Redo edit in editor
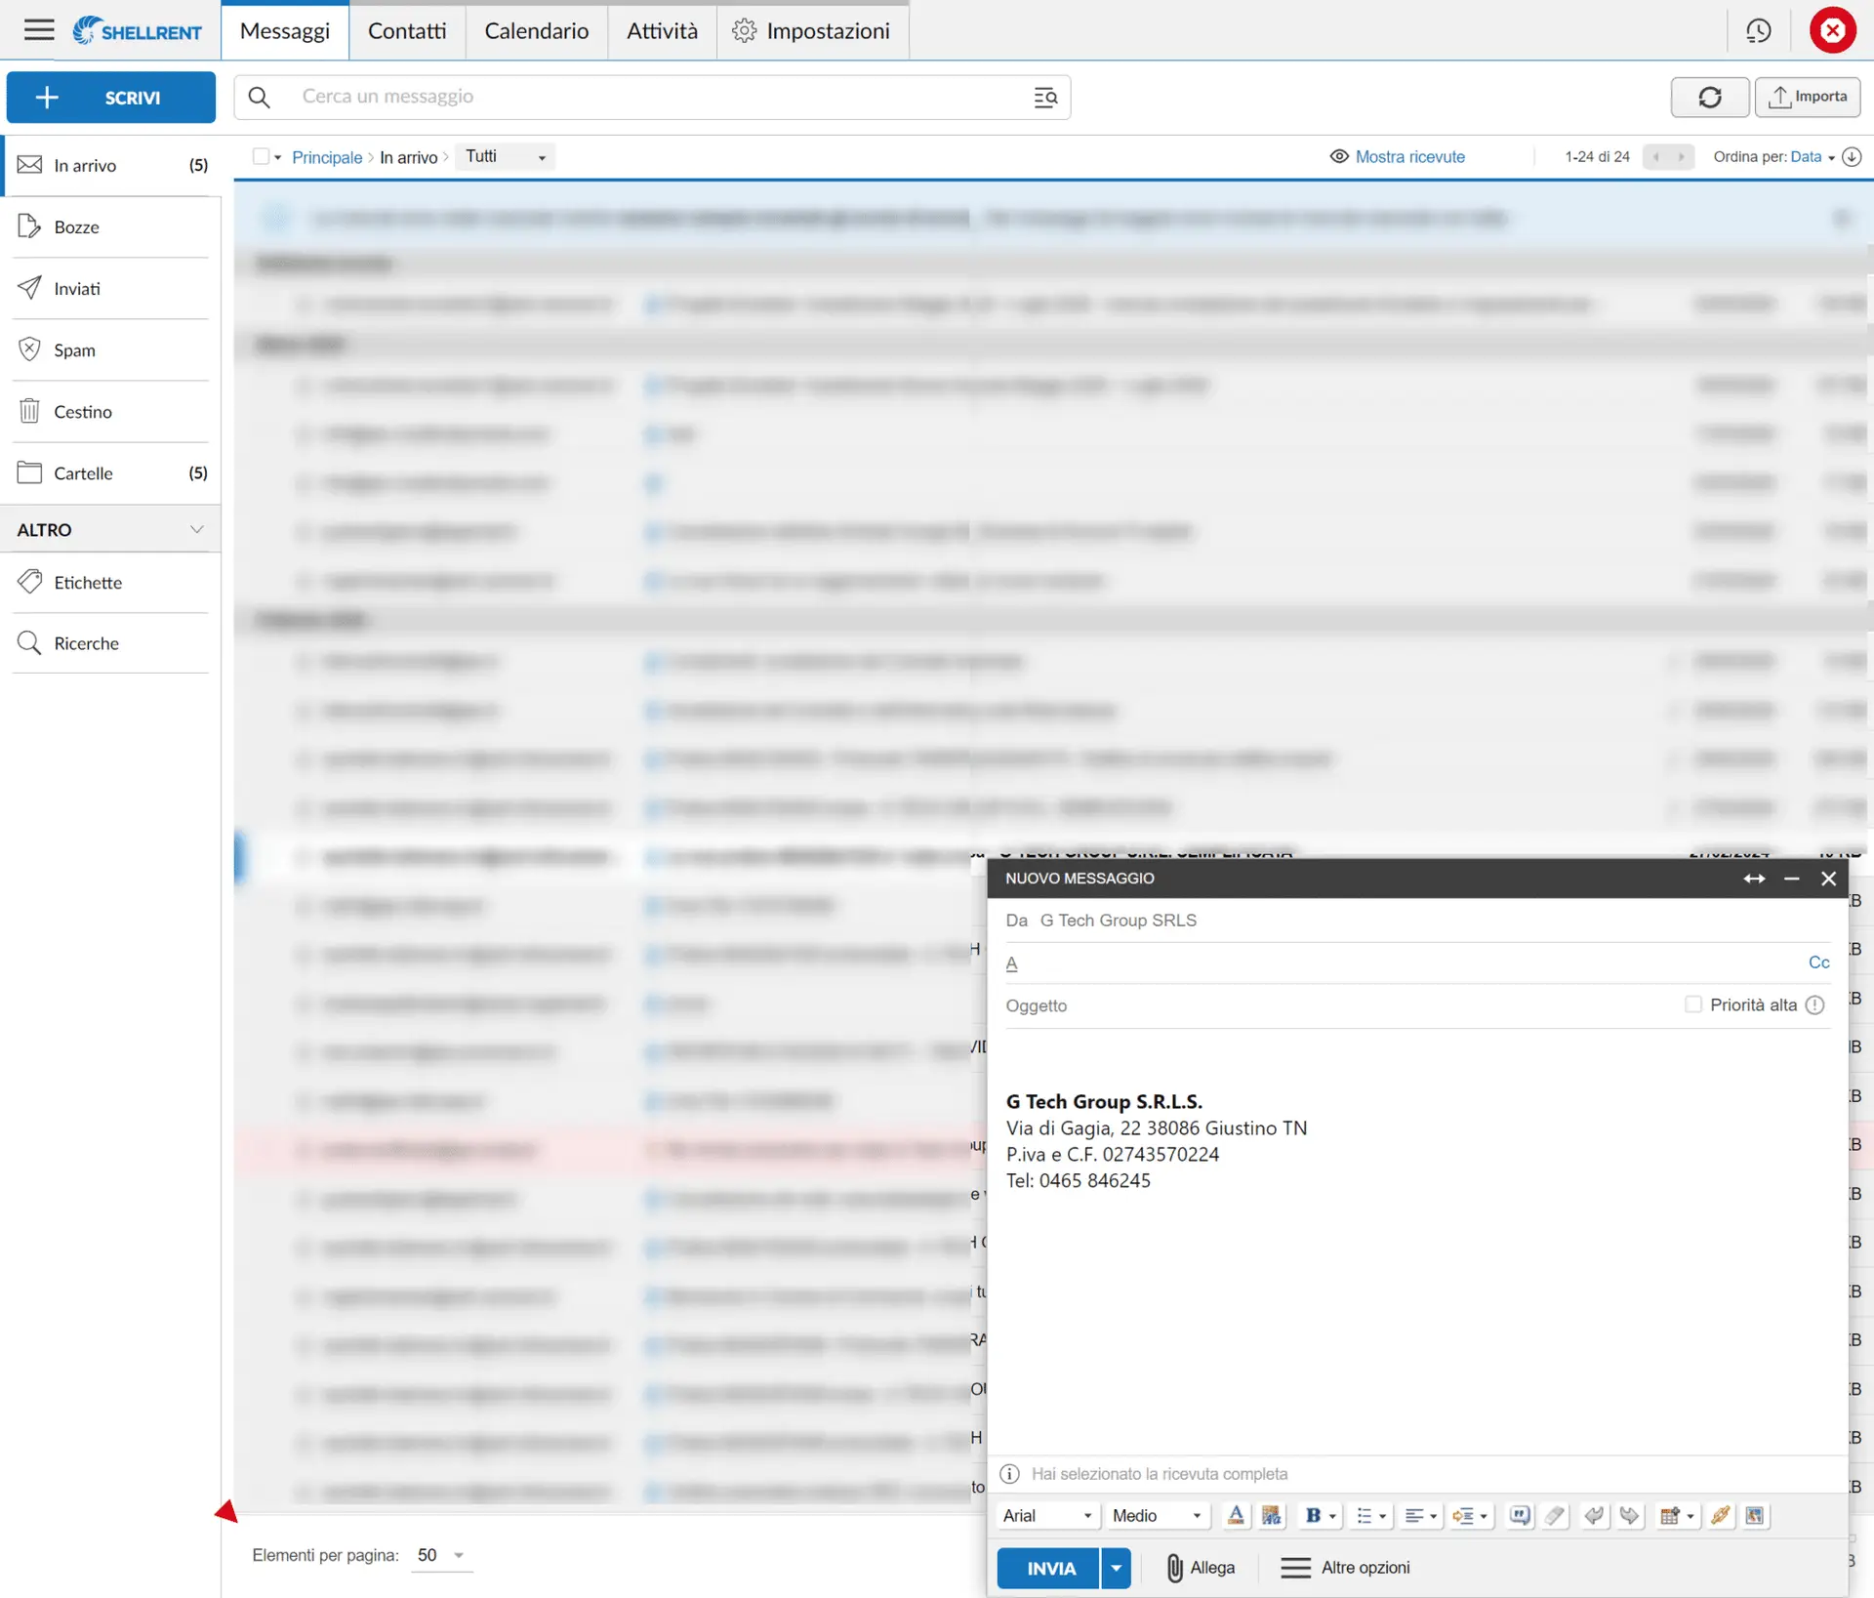The height and width of the screenshot is (1598, 1874). (x=1629, y=1515)
